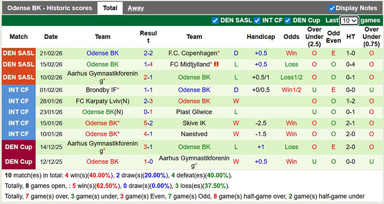384x204 pixels.
Task: Open the Last games count dropdown
Action: [349, 21]
